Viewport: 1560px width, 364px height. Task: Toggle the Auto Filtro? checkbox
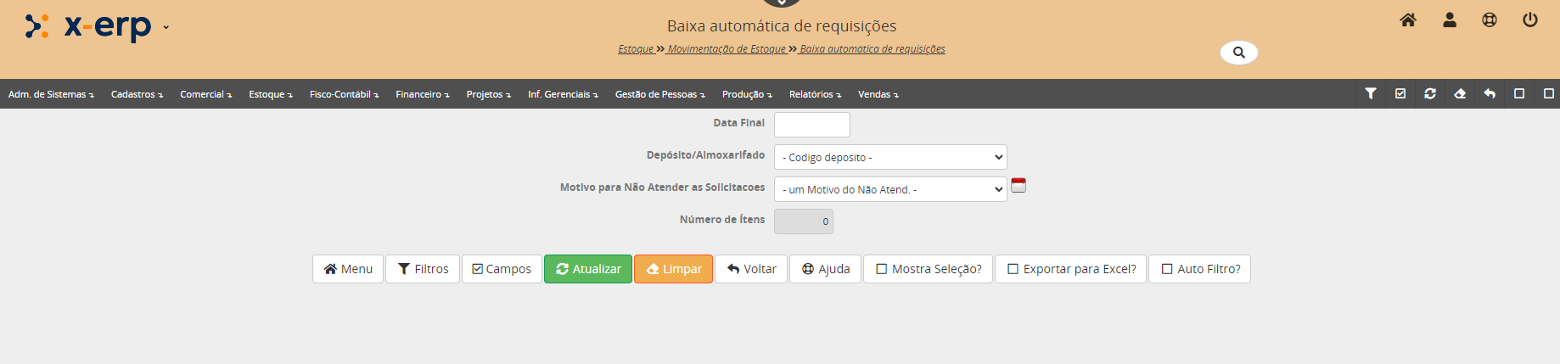[x=1167, y=269]
